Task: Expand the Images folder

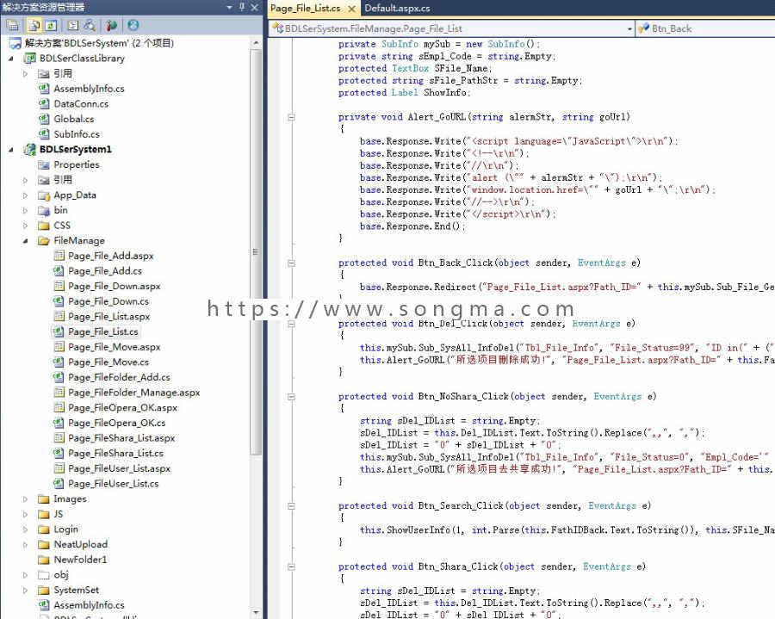Action: coord(25,499)
